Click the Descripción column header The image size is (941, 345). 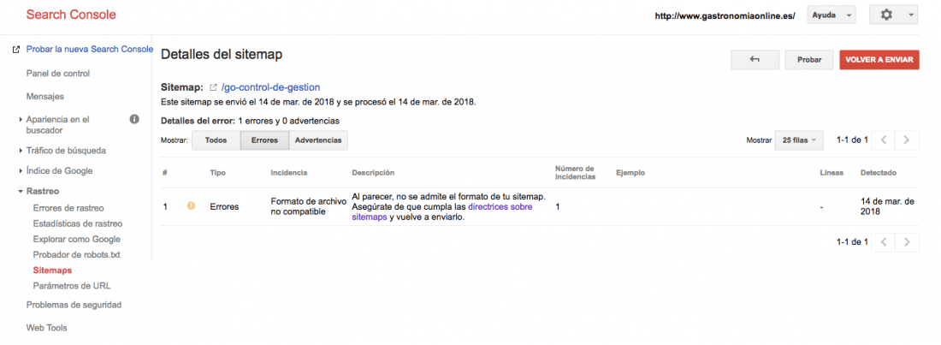[x=373, y=173]
